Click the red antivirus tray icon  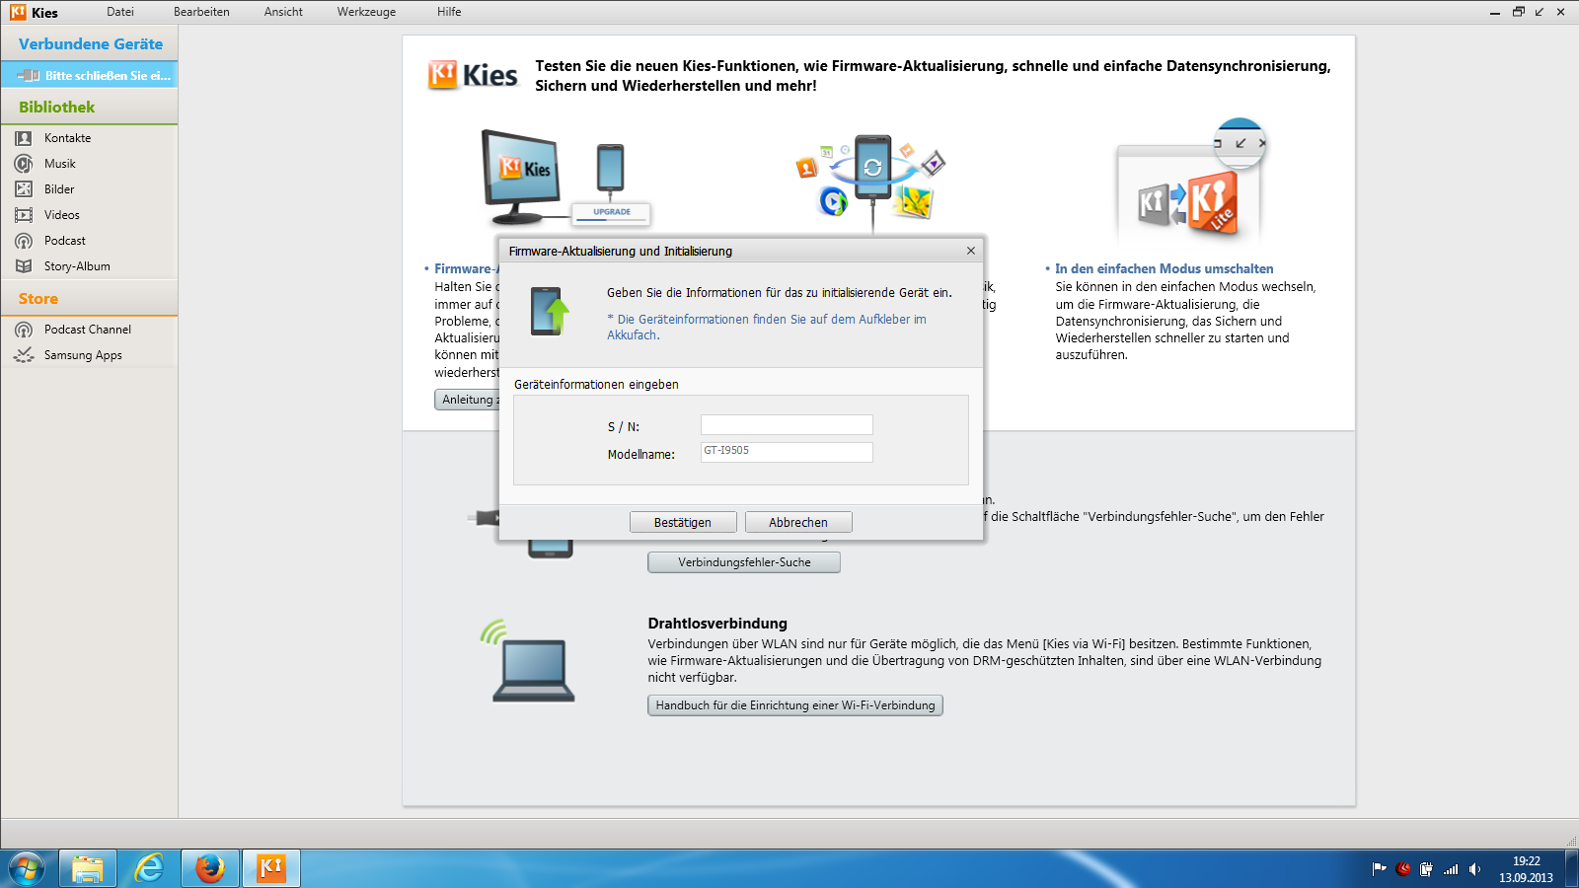pos(1403,869)
